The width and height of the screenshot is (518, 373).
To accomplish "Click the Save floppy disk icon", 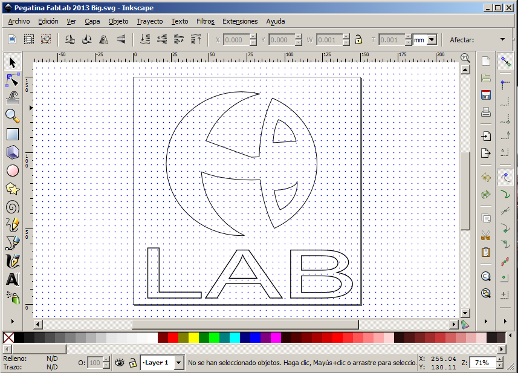I will 485,95.
